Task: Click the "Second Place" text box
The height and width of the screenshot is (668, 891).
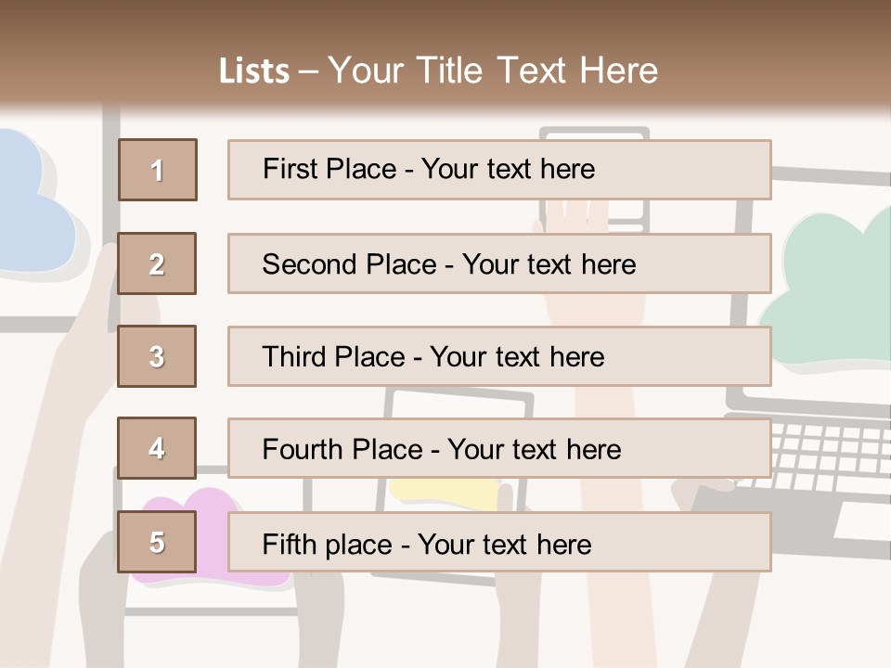Action: tap(499, 263)
